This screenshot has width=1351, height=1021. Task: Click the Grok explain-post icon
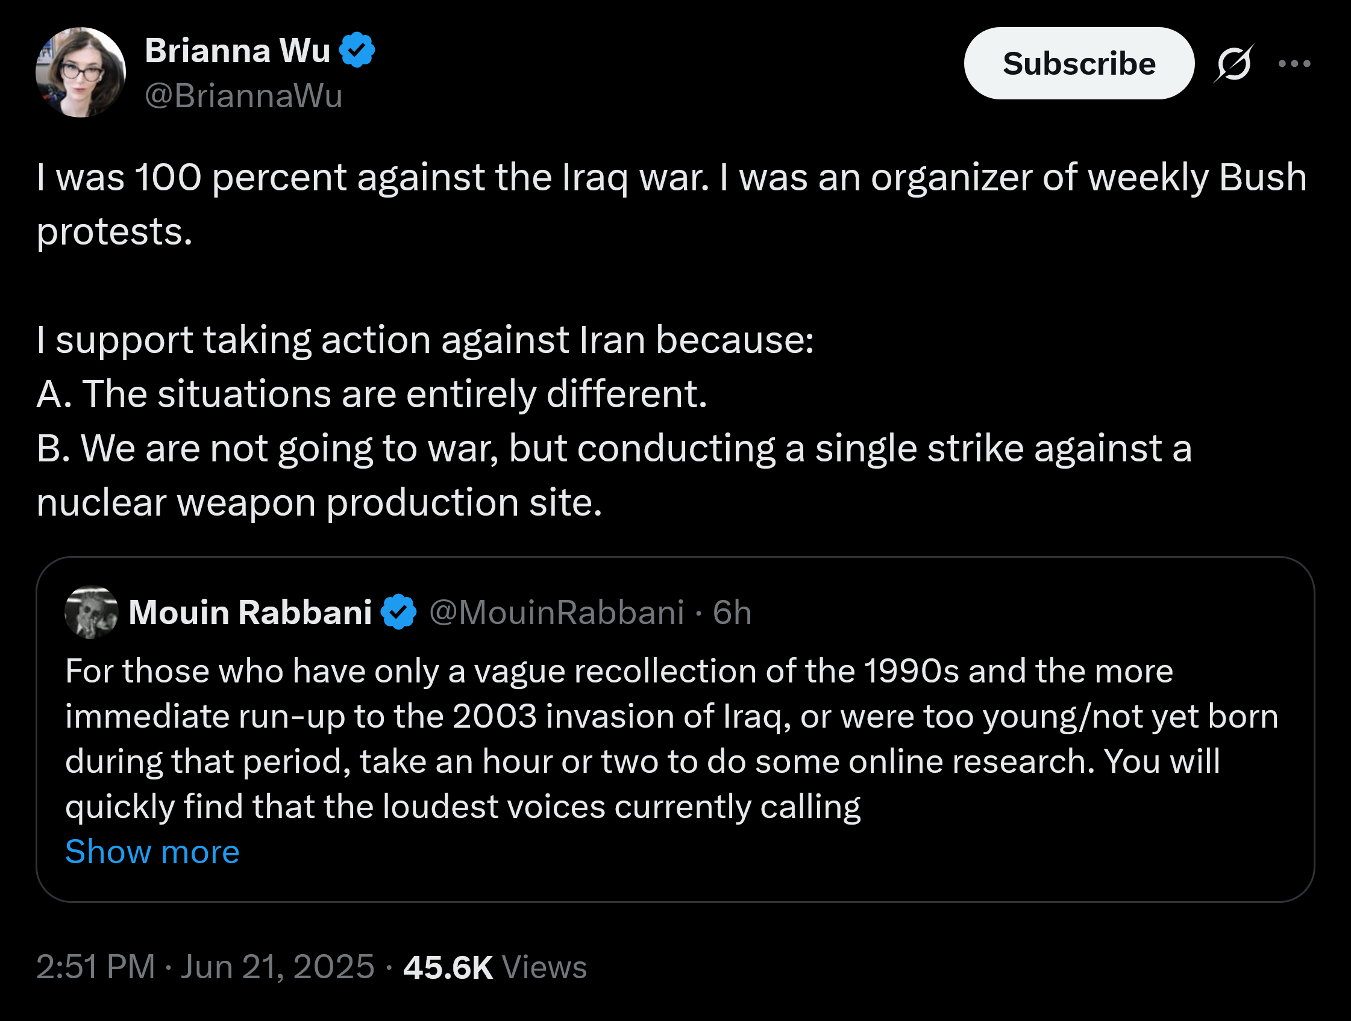point(1233,63)
